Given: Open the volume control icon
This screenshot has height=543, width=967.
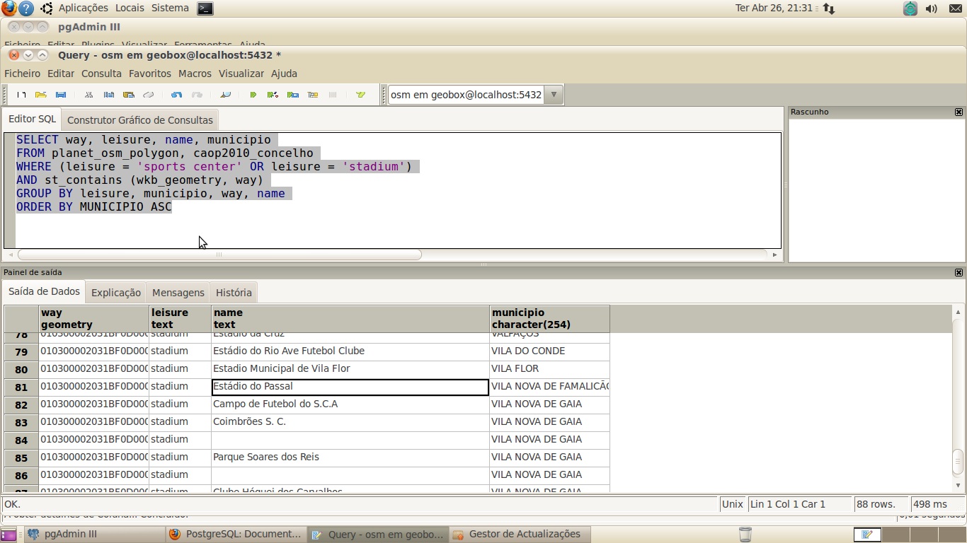Looking at the screenshot, I should 932,8.
